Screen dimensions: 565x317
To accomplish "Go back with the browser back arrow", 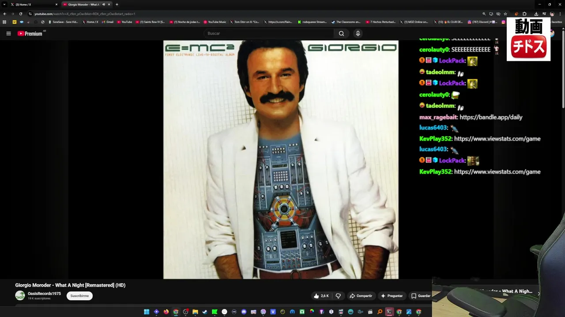I will pyautogui.click(x=5, y=14).
